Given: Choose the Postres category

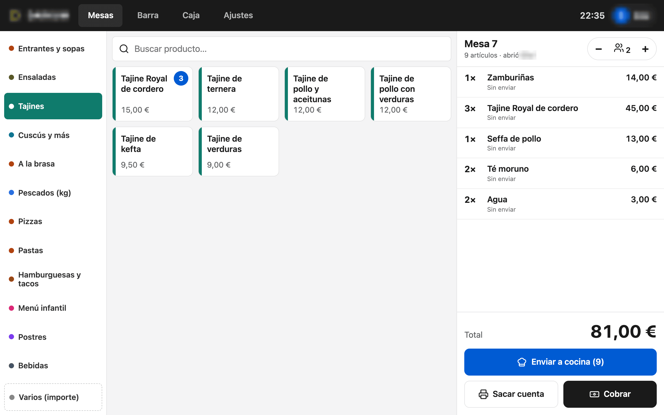Looking at the screenshot, I should [53, 337].
